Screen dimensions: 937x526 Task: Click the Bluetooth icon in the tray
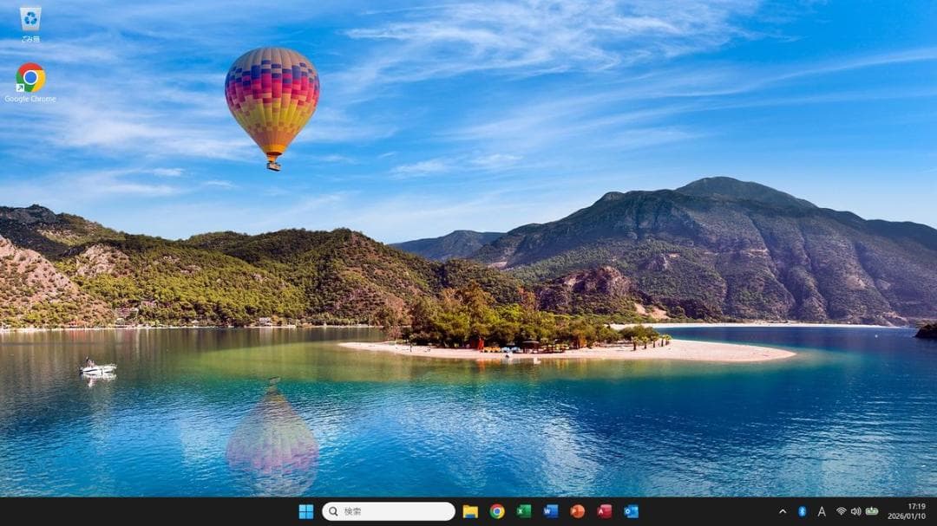click(x=802, y=511)
